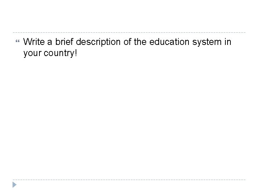The height and width of the screenshot is (194, 258).
Task: Click the blank footer area right of triangle
Action: (132, 186)
